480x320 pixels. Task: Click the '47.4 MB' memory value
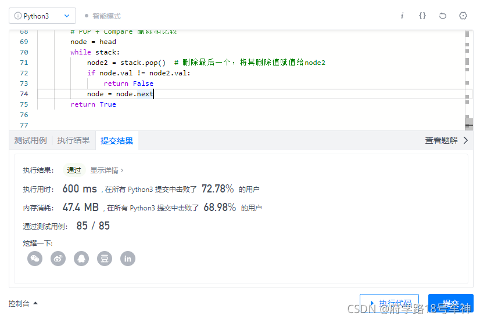(81, 208)
